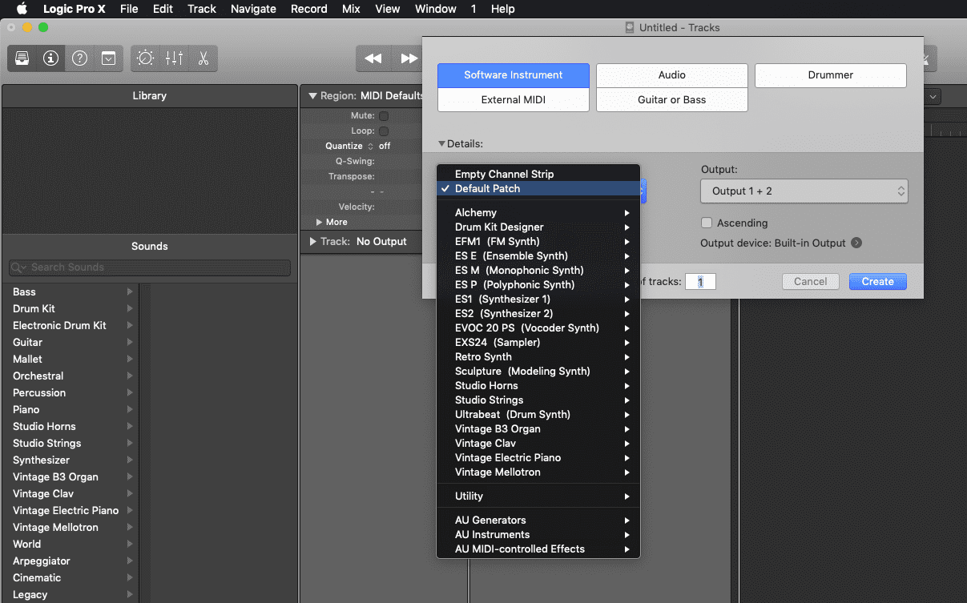
Task: Toggle the Inspector info button
Action: (51, 58)
